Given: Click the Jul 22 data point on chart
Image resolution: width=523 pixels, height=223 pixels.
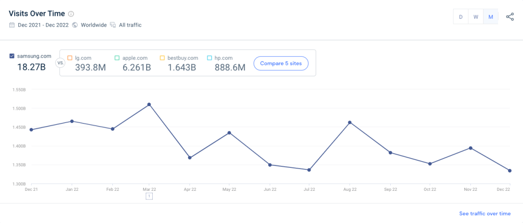Looking at the screenshot, I should [x=310, y=170].
